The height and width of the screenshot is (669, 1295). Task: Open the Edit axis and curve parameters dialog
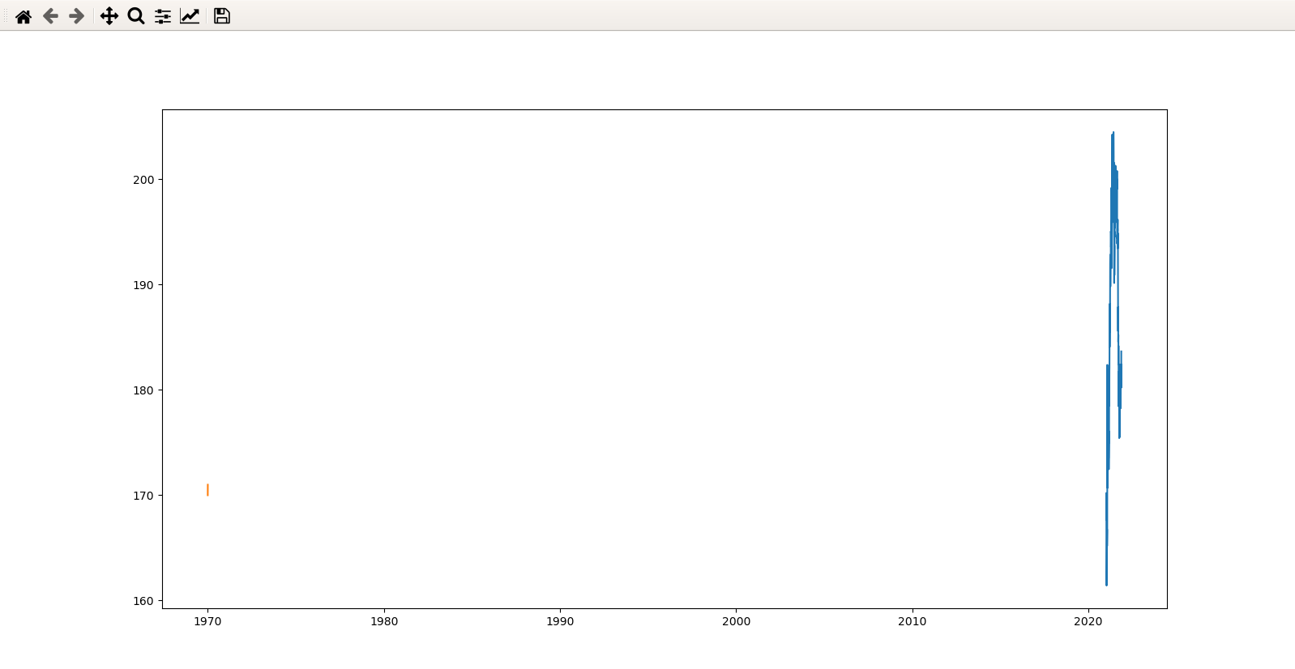190,16
